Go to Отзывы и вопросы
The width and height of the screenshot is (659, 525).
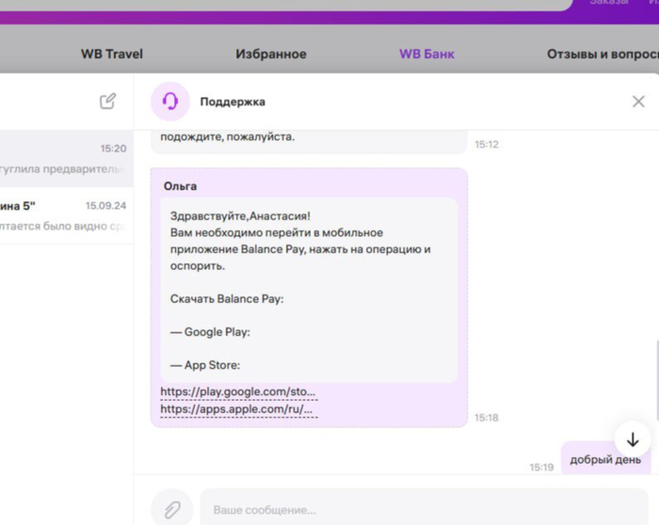(603, 54)
